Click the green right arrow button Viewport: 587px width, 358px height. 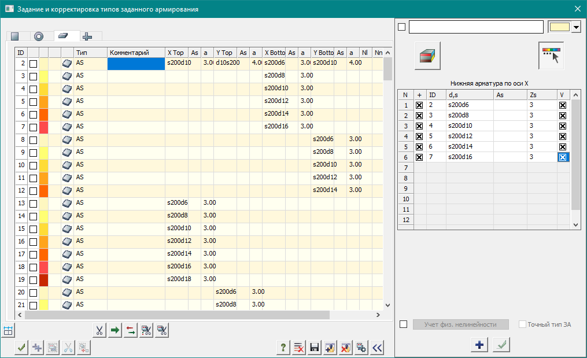115,331
